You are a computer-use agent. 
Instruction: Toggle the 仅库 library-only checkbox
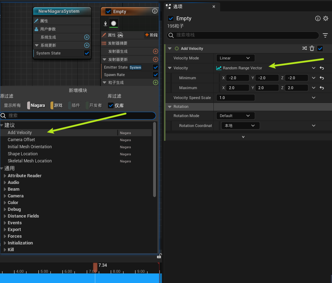tap(111, 105)
